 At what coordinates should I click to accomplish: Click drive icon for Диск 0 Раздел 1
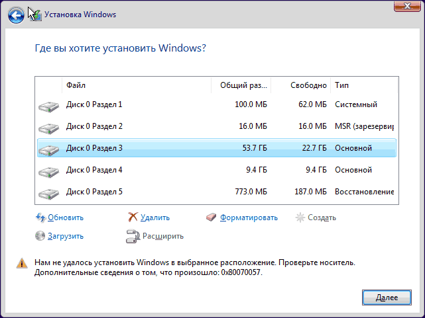click(x=48, y=106)
